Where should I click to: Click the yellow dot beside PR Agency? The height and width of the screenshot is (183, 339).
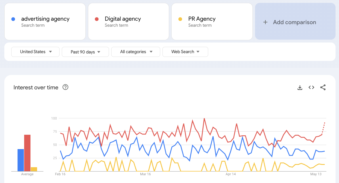(x=180, y=19)
